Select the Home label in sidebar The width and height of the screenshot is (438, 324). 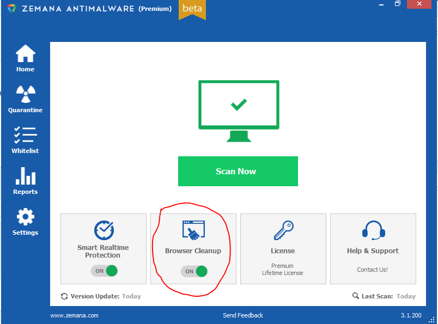point(25,69)
